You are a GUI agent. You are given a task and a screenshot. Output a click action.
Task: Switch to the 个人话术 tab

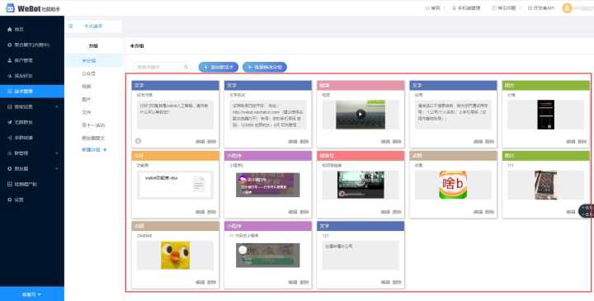[93, 26]
